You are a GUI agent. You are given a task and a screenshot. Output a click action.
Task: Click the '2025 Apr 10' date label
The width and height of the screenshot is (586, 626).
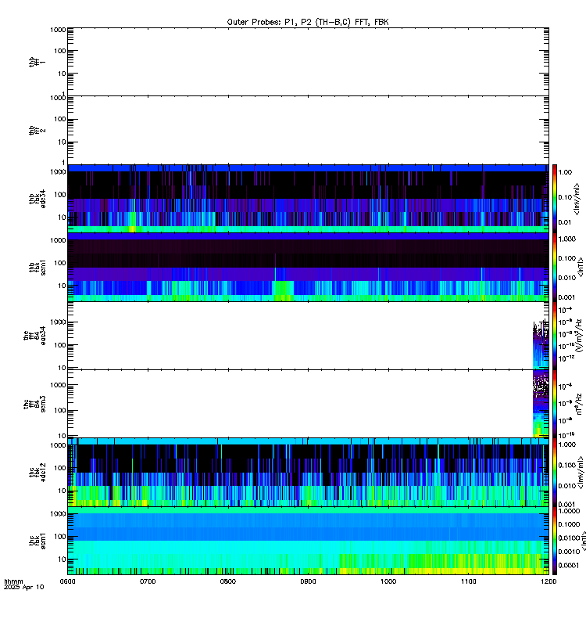tap(24, 587)
